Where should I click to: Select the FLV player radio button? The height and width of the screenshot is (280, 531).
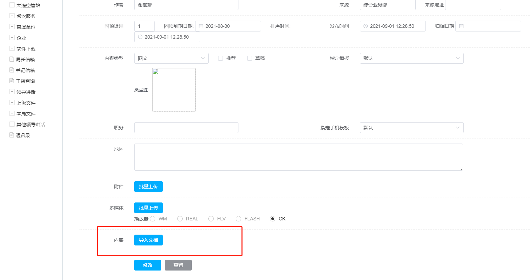211,219
